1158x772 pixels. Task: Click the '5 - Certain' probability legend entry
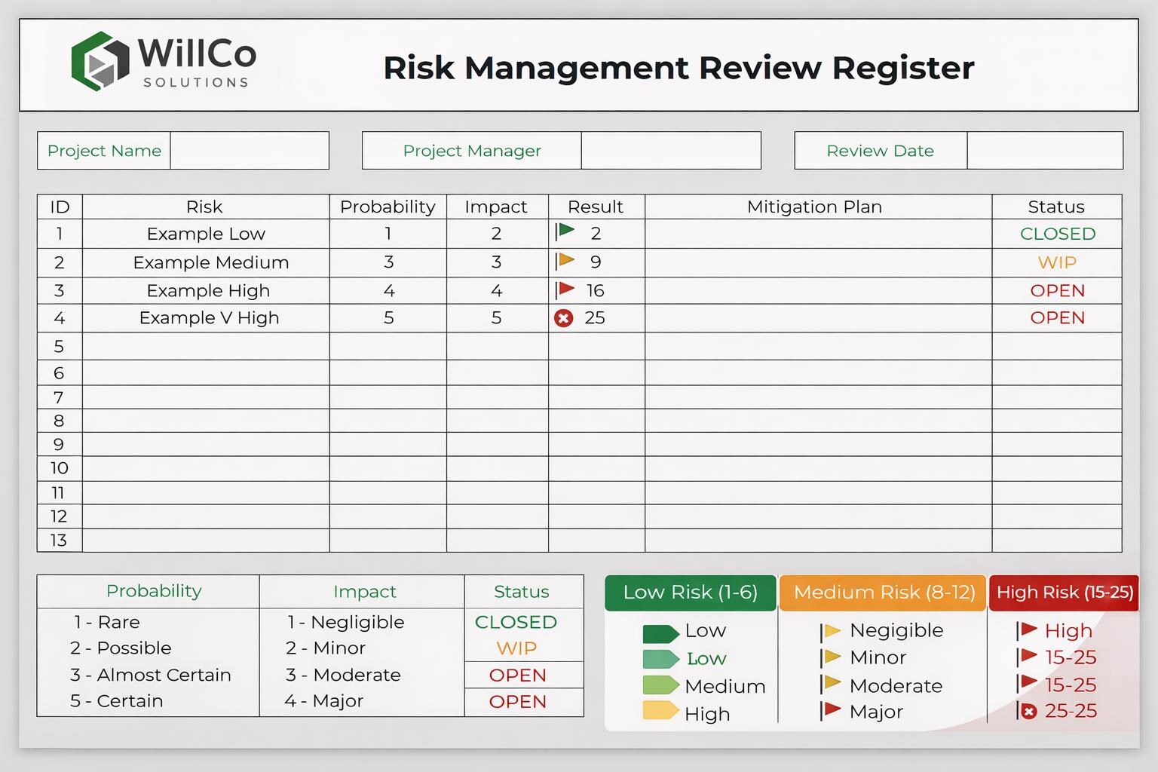click(x=117, y=701)
